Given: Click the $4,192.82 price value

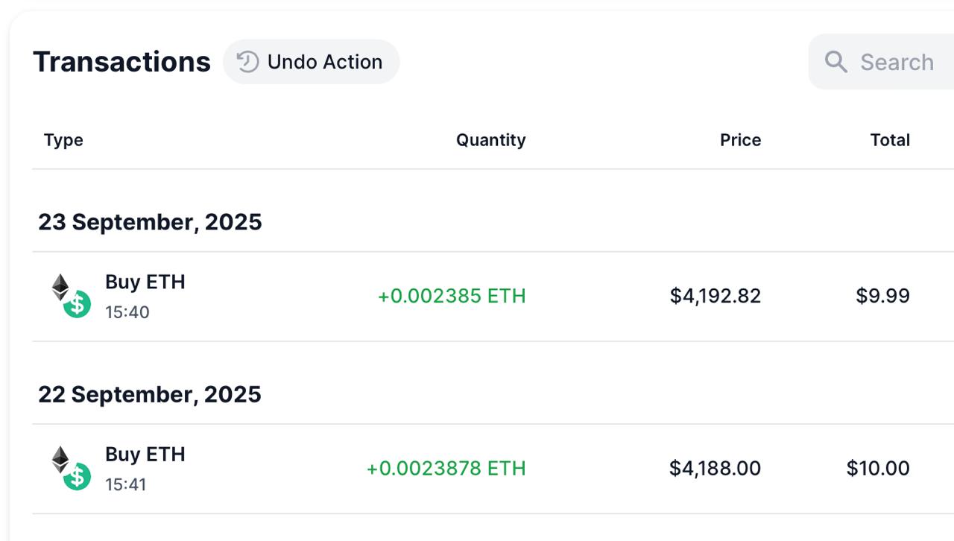Looking at the screenshot, I should (715, 296).
